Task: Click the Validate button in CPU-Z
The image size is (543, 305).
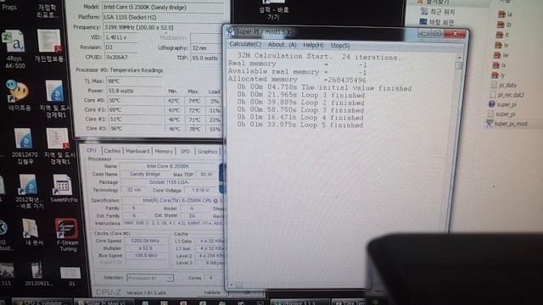Action: click(x=212, y=292)
